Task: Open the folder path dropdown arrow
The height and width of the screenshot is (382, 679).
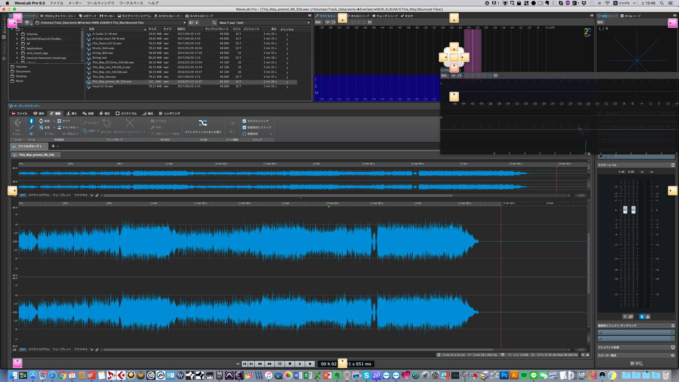Action: tap(184, 22)
